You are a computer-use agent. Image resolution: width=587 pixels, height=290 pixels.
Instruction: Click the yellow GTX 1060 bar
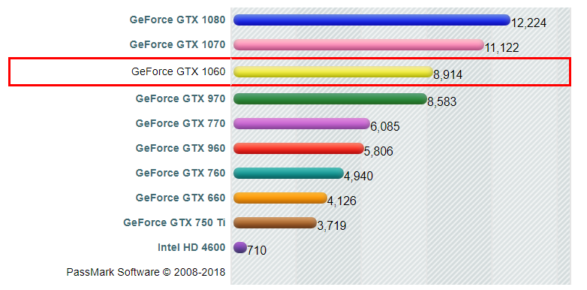pyautogui.click(x=333, y=71)
